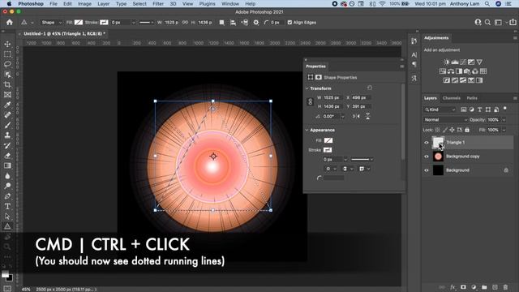Collapse the Appearance section
519x292 pixels.
click(307, 130)
